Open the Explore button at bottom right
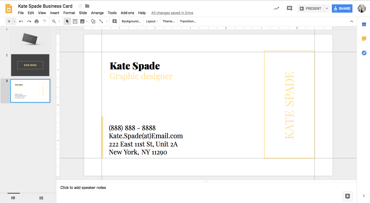 (347, 196)
